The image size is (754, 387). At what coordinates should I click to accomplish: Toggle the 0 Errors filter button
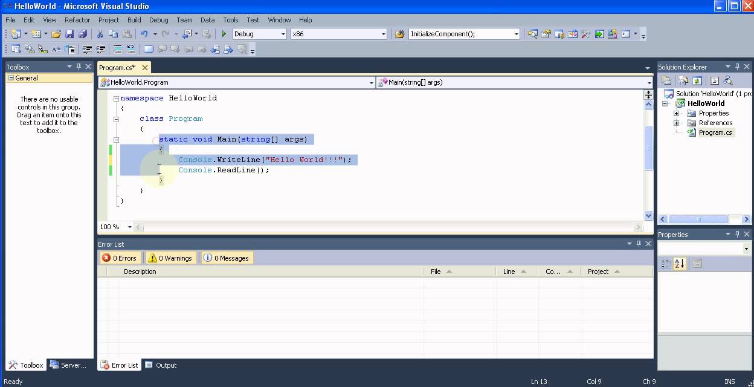pos(120,258)
